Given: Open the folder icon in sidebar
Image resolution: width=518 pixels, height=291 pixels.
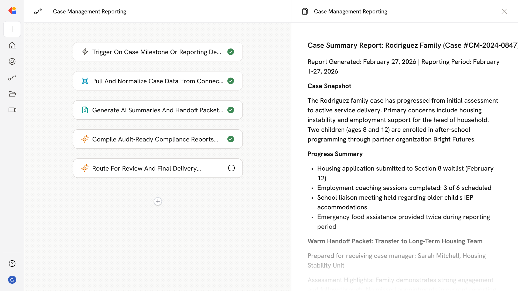Looking at the screenshot, I should pos(12,94).
